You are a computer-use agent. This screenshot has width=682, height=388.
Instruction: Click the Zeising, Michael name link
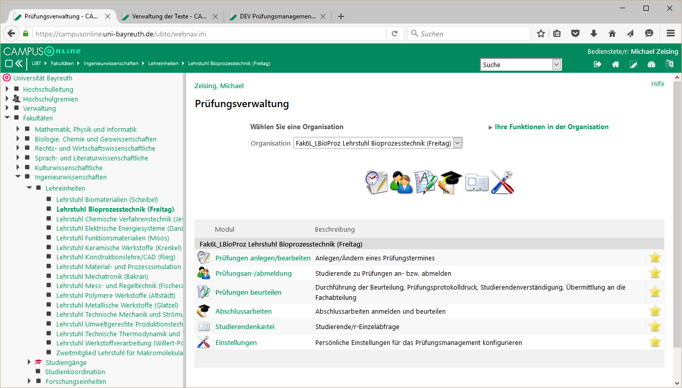coord(219,86)
